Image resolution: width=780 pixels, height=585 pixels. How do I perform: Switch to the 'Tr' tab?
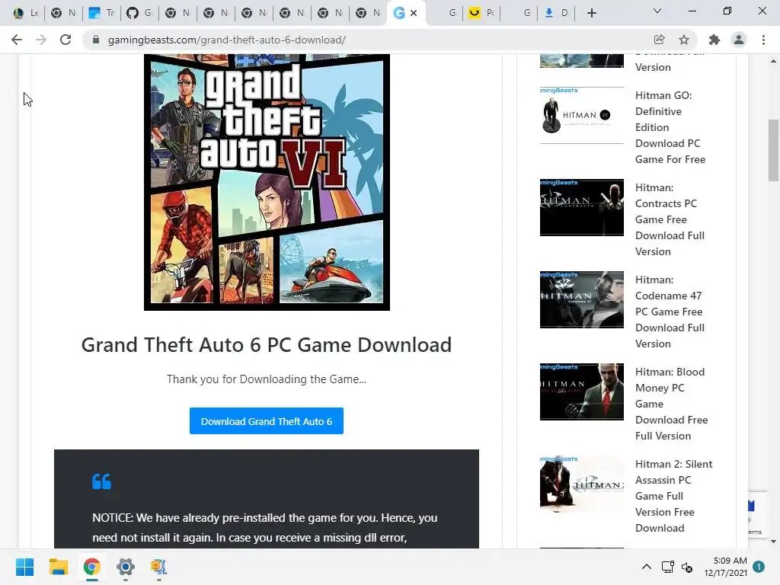[101, 13]
